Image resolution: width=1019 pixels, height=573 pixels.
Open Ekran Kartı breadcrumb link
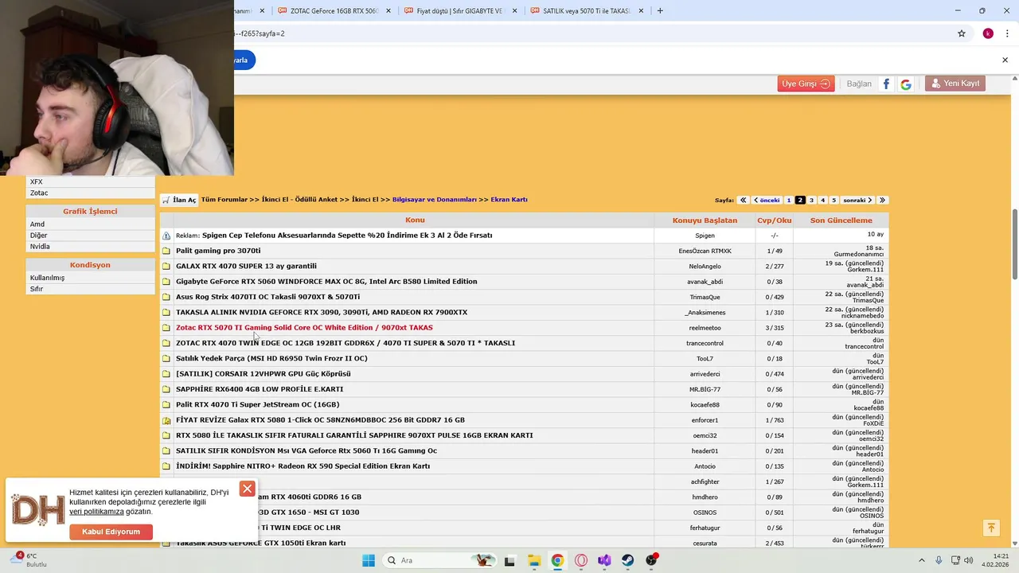509,200
